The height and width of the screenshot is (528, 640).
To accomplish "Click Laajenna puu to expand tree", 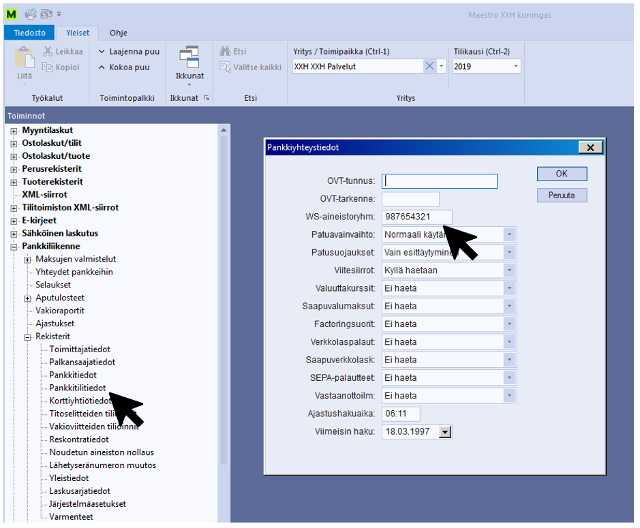I will click(x=129, y=51).
